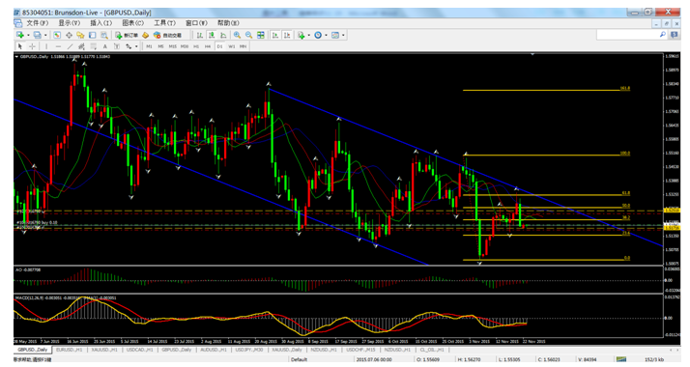Switch to the XAUUSD.,H1 chart tab
The height and width of the screenshot is (367, 690).
pos(104,350)
